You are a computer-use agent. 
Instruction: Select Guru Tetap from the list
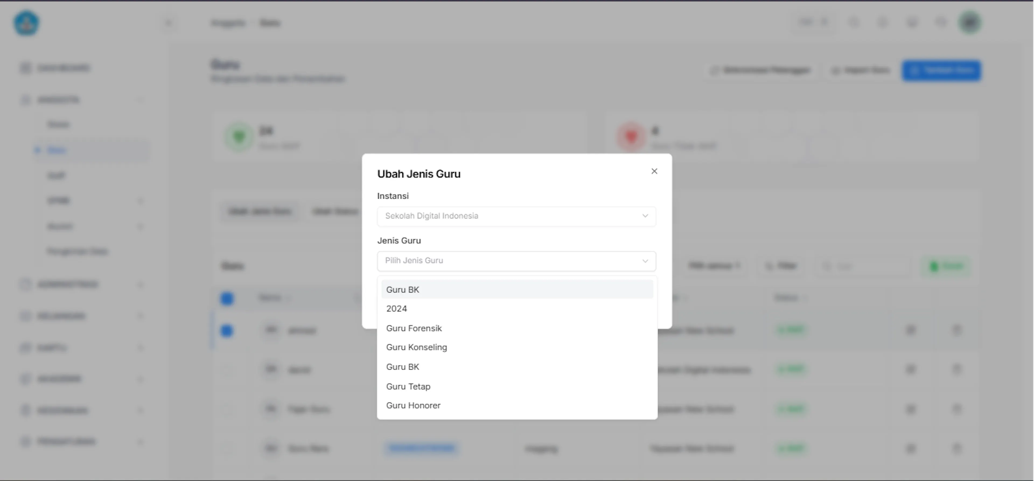[517, 386]
